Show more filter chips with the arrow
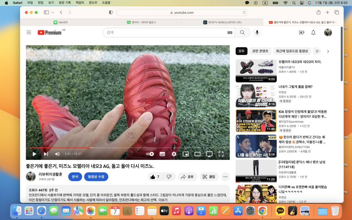This screenshot has height=220, width=352. (328, 51)
